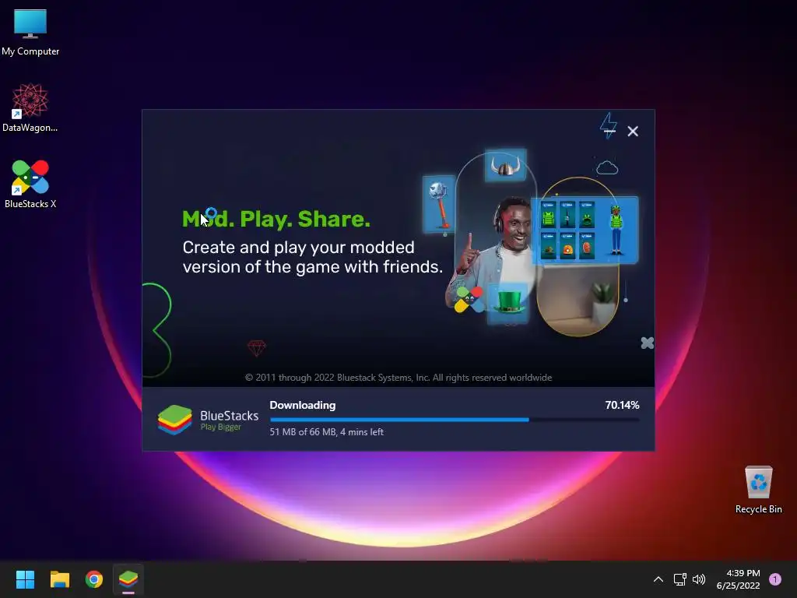Click the green top hat image card
Screen dimensions: 797x598
pyautogui.click(x=507, y=303)
